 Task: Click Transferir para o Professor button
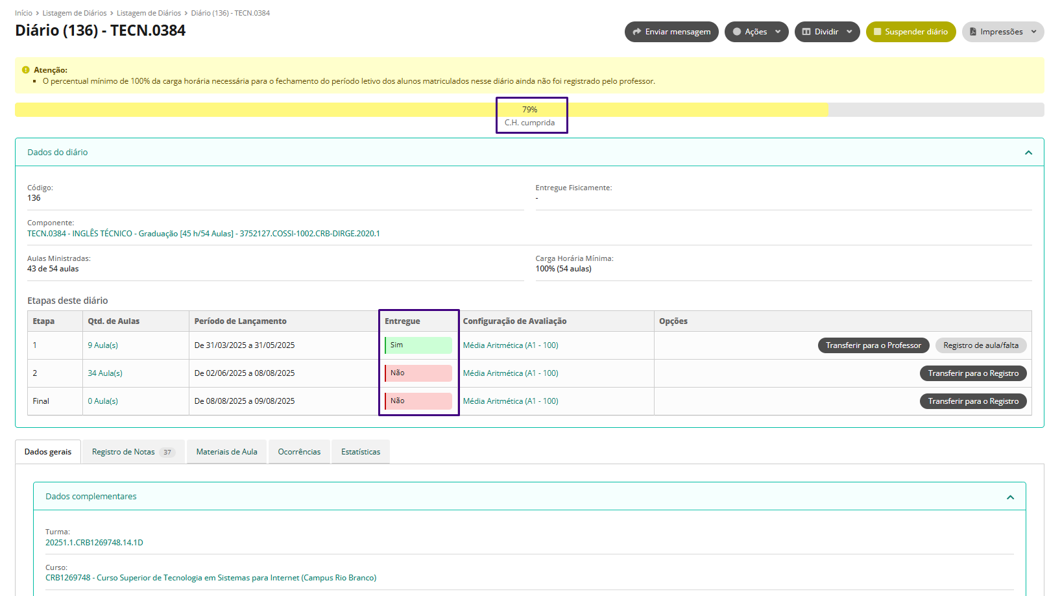pyautogui.click(x=873, y=345)
